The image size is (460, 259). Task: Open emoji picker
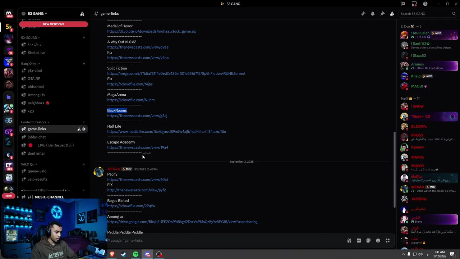(378, 241)
